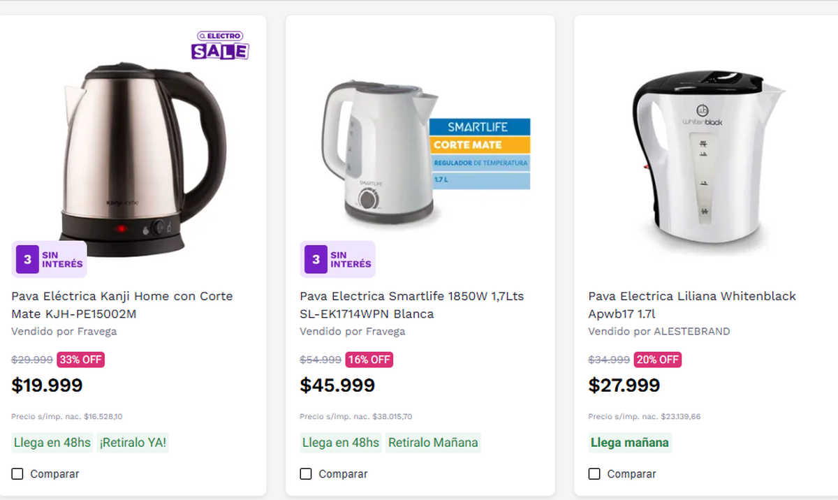Viewport: 838px width, 500px height.
Task: Click the '3 SIN INTERÉS' badge on the Kanji kettle
Action: [49, 258]
